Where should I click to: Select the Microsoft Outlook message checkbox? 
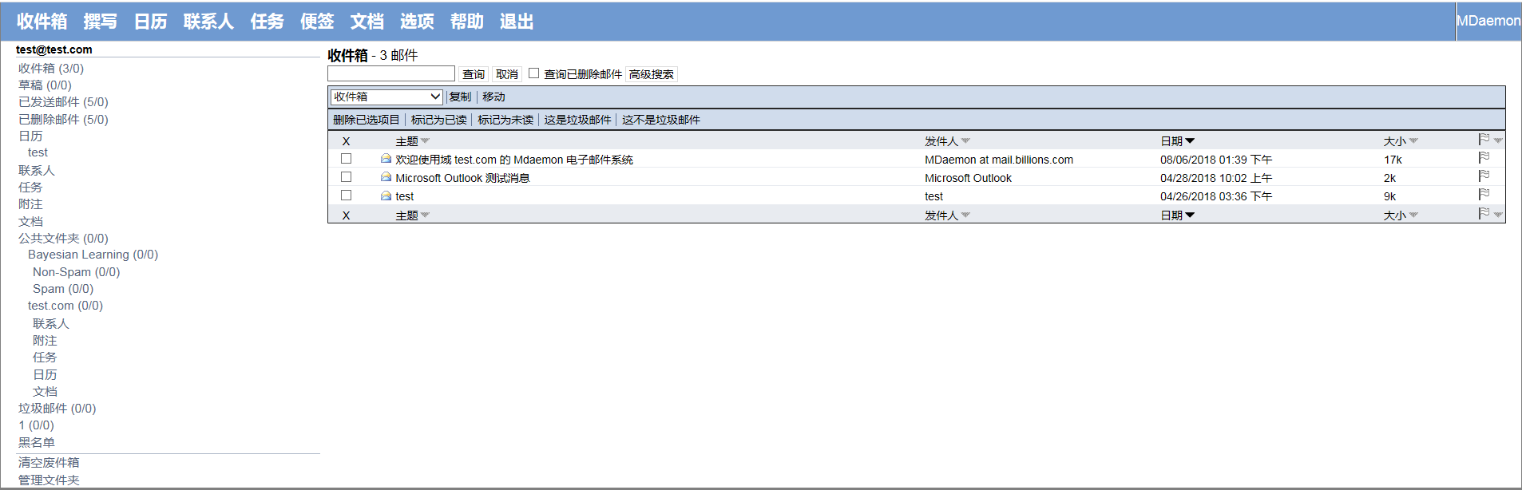click(347, 177)
